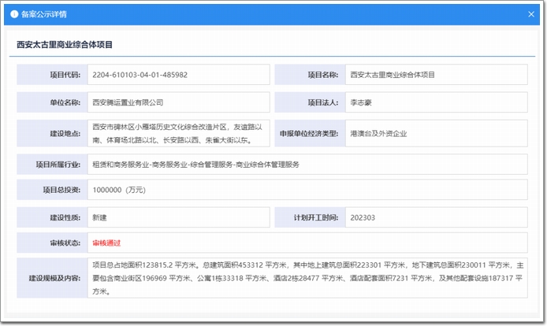Screen dimensions: 547x326
Task: Focus the 建设规模及内容 description text area
Action: pos(306,278)
